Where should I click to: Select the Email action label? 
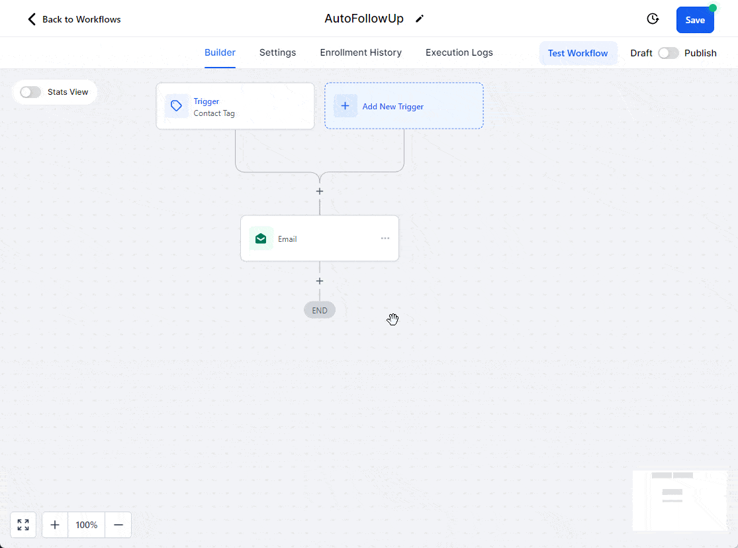(x=287, y=239)
